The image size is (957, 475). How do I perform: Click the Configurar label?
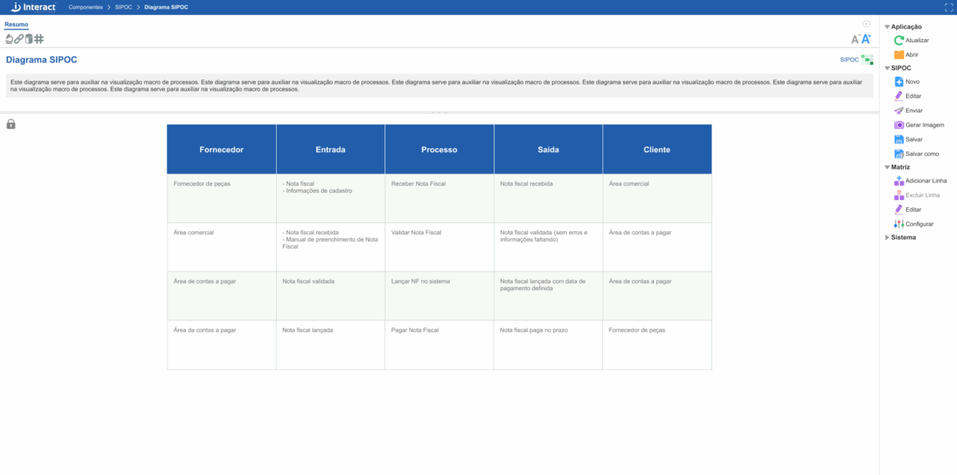(920, 224)
